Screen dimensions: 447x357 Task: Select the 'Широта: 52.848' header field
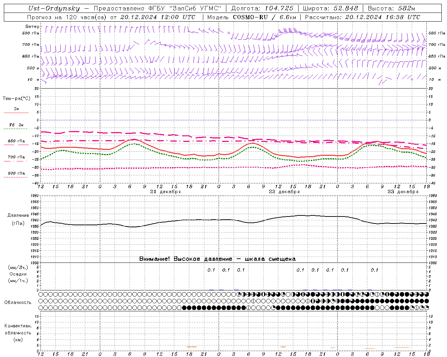(330, 8)
